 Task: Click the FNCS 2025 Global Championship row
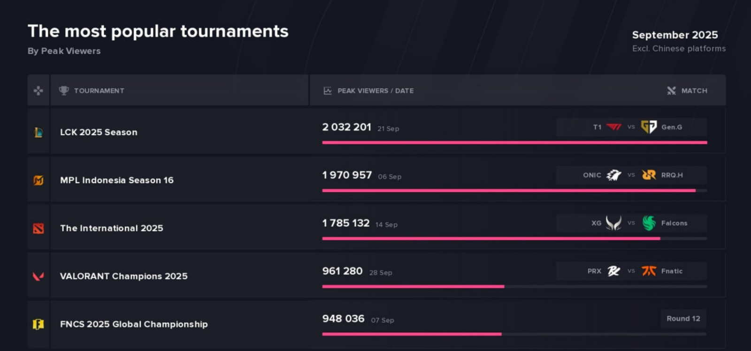point(134,324)
